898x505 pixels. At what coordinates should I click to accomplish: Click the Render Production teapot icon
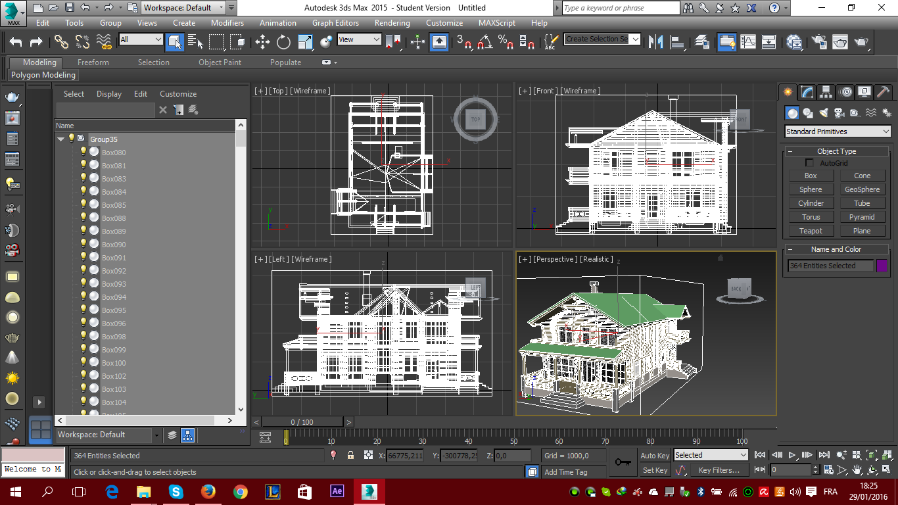[861, 42]
